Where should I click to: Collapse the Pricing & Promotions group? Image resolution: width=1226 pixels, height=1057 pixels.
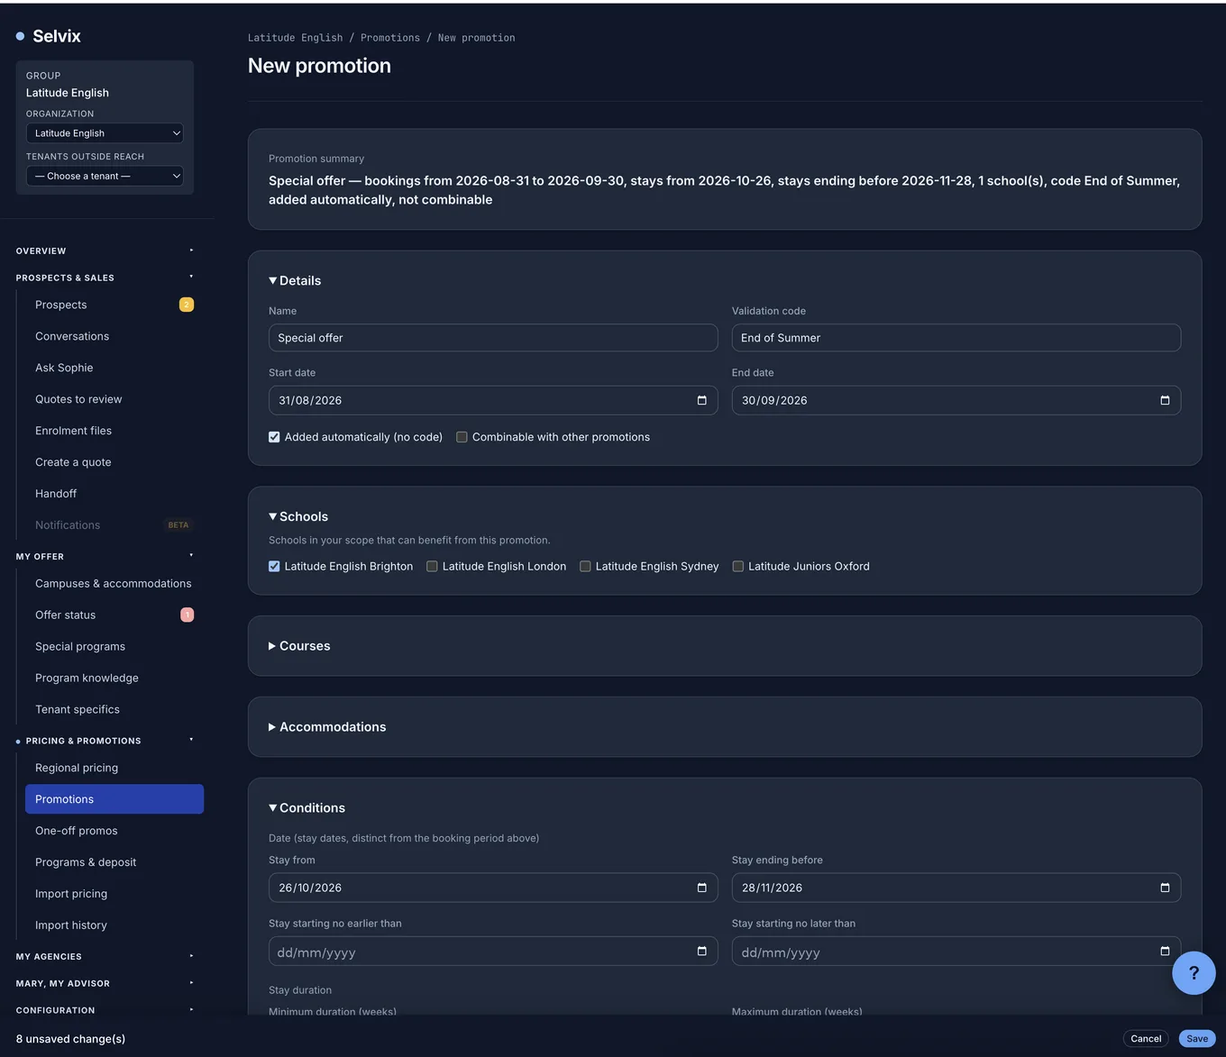pyautogui.click(x=105, y=741)
